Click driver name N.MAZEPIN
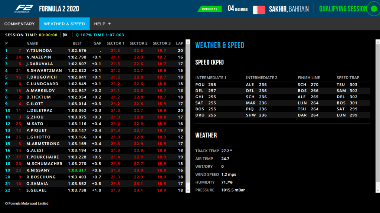380x213 pixels. coord(39,57)
